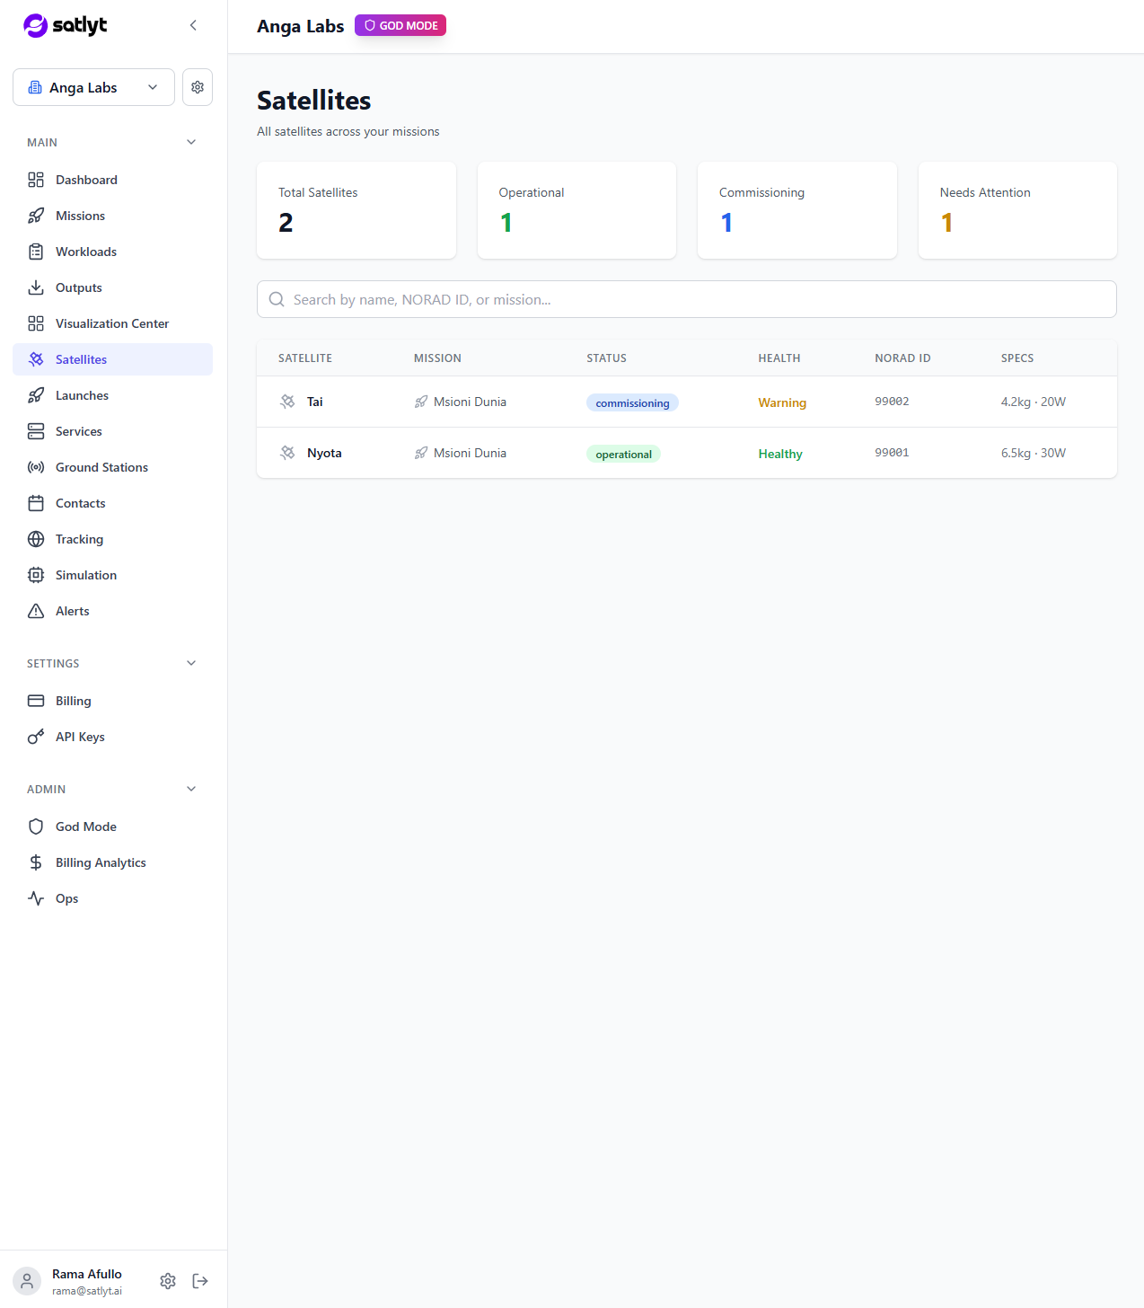Click the Simulation chip icon
The width and height of the screenshot is (1144, 1308).
(x=36, y=575)
